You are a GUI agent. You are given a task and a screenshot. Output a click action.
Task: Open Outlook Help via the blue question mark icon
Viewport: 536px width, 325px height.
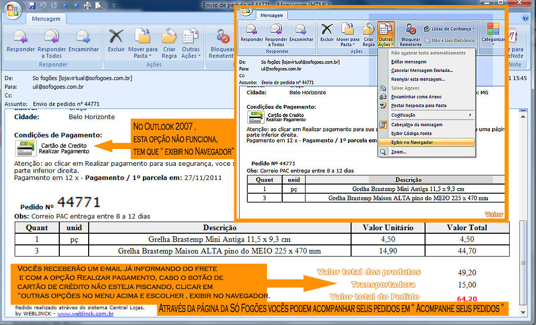[525, 18]
